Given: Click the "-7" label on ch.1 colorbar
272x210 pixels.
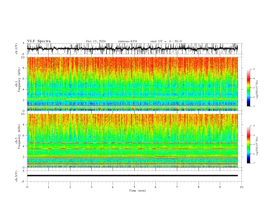Looking at the screenshot, I should (253, 106).
